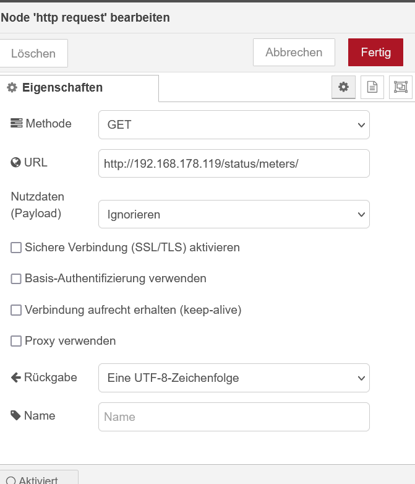Expand the Nutzdaten Ignorieren dropdown
The image size is (415, 484).
(234, 215)
